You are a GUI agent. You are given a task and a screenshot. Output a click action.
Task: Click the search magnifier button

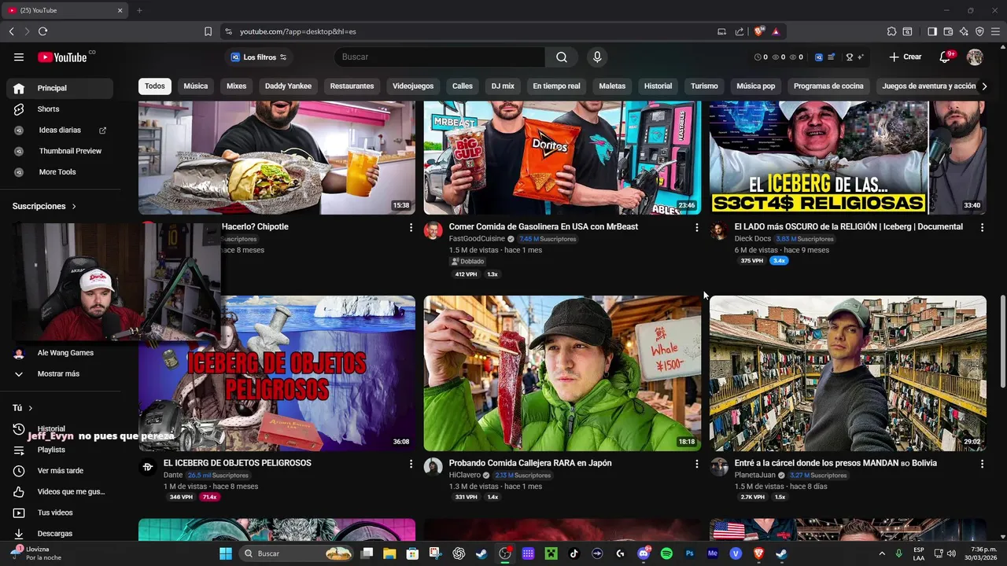click(x=562, y=57)
